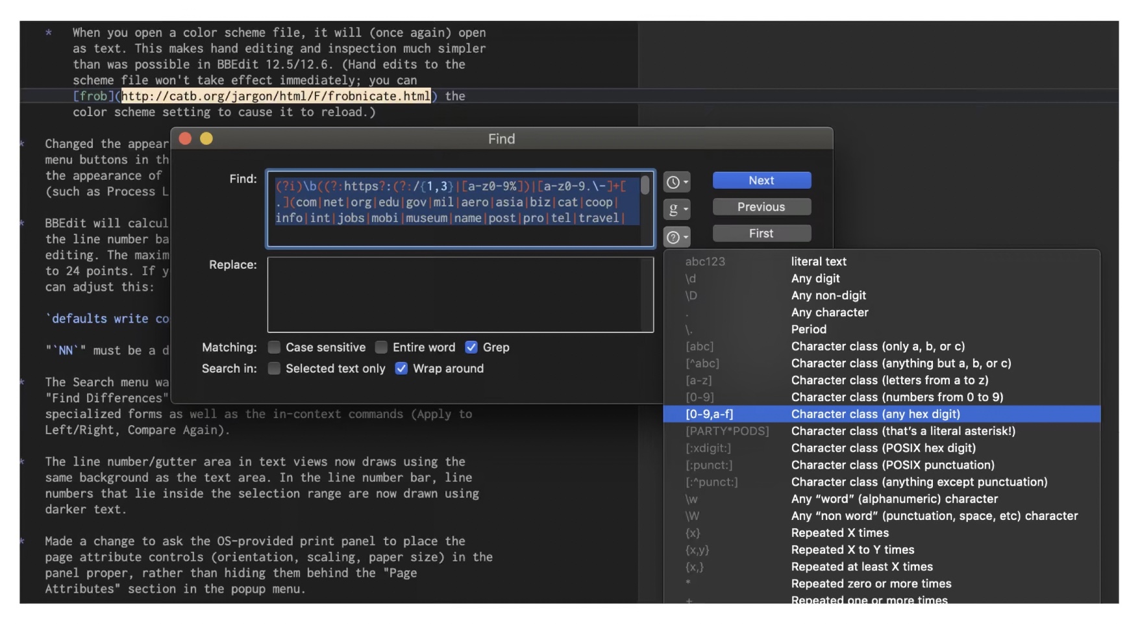Insert 'Any "non word"' character pattern

click(882, 516)
